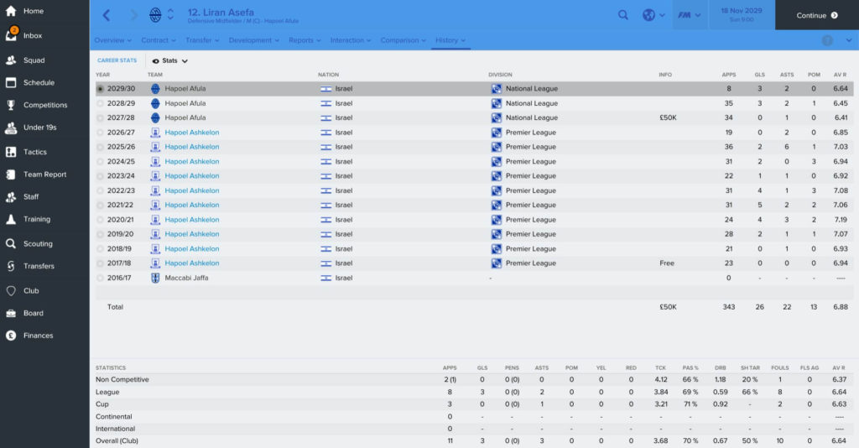This screenshot has width=859, height=448.
Task: Open the Finances sidebar icon
Action: pyautogui.click(x=11, y=336)
